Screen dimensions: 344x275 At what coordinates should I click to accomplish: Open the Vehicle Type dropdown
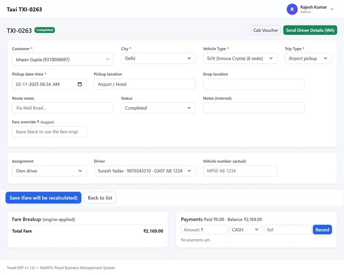click(240, 59)
